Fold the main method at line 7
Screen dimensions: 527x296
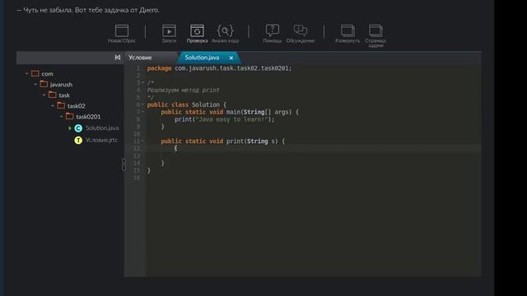[142, 112]
